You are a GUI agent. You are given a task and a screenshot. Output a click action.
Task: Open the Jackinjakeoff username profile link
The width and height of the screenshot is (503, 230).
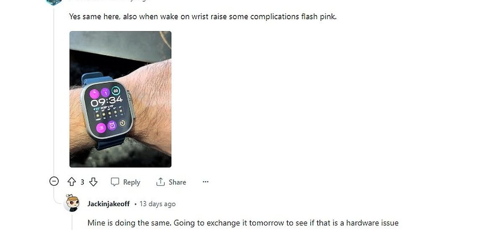point(109,204)
